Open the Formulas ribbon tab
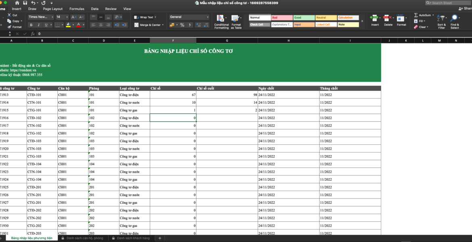The image size is (472, 242). 77,8
